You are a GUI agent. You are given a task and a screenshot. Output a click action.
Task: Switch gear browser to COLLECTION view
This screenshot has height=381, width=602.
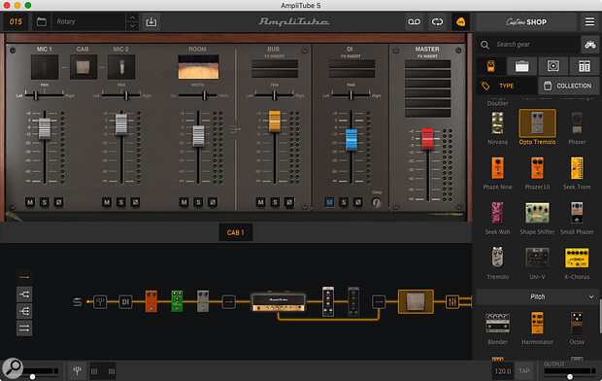pyautogui.click(x=568, y=86)
